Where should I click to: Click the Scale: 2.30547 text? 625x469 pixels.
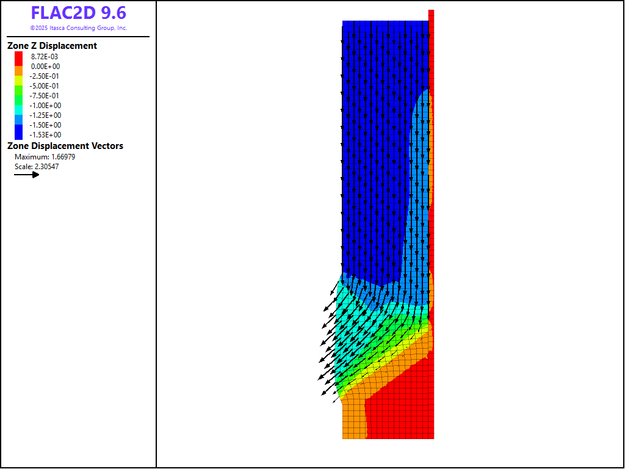point(37,166)
